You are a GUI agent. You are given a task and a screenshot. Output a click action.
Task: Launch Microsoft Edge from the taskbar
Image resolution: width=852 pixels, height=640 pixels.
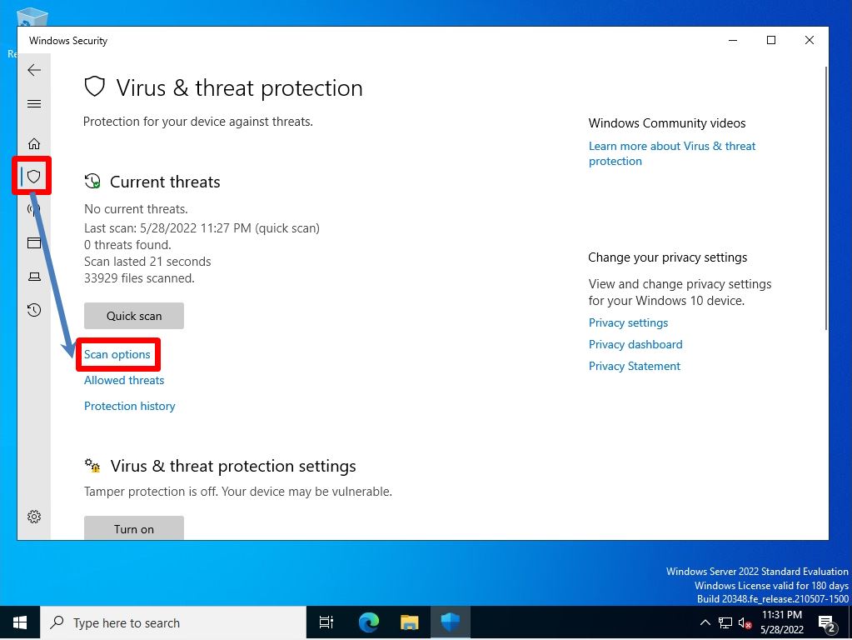pyautogui.click(x=368, y=622)
